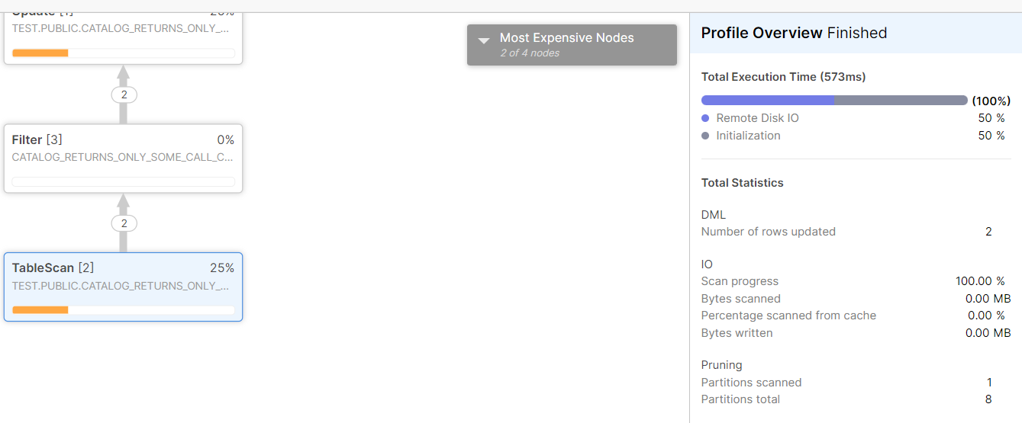Click row count badge between Filter and Update
This screenshot has width=1022, height=423.
pos(124,95)
